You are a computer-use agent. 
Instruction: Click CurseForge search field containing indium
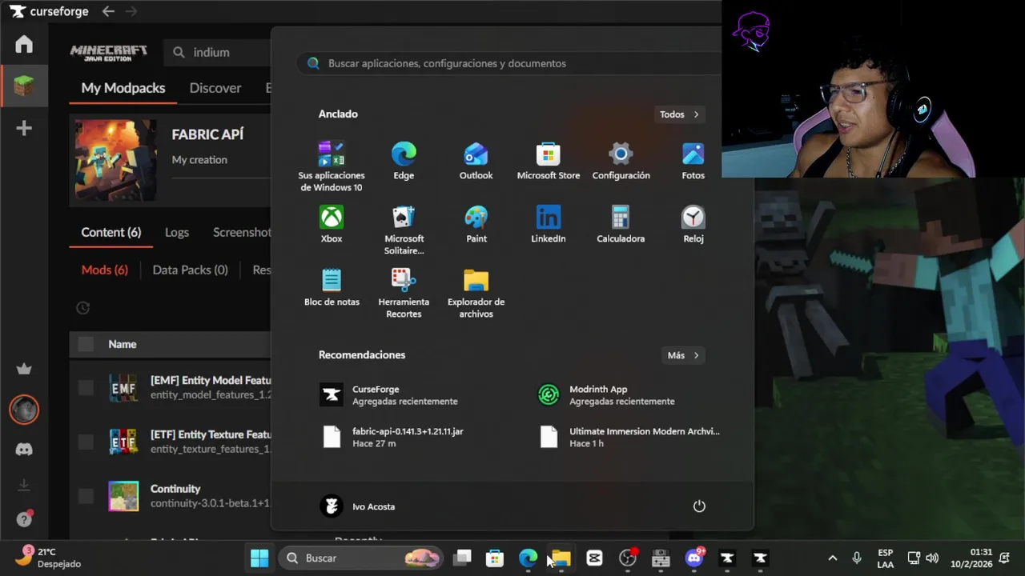tap(218, 52)
